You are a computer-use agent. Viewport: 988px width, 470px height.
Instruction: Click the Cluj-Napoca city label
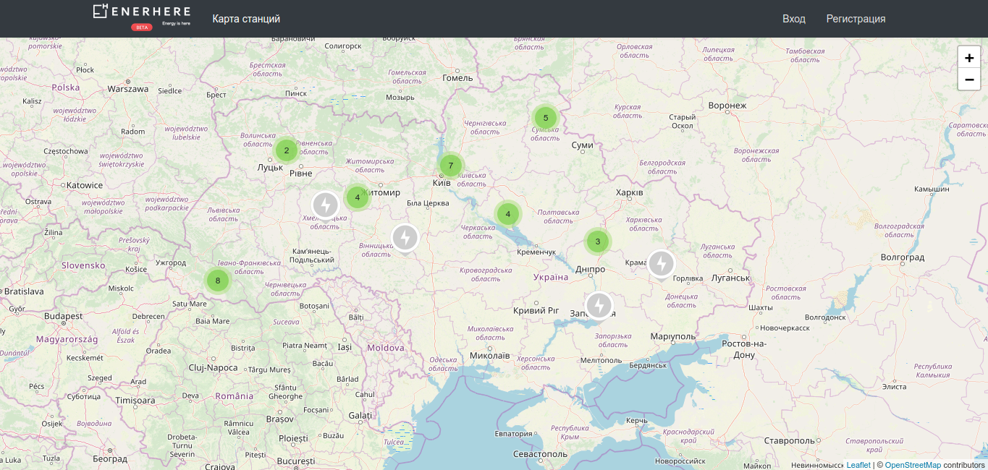click(213, 368)
